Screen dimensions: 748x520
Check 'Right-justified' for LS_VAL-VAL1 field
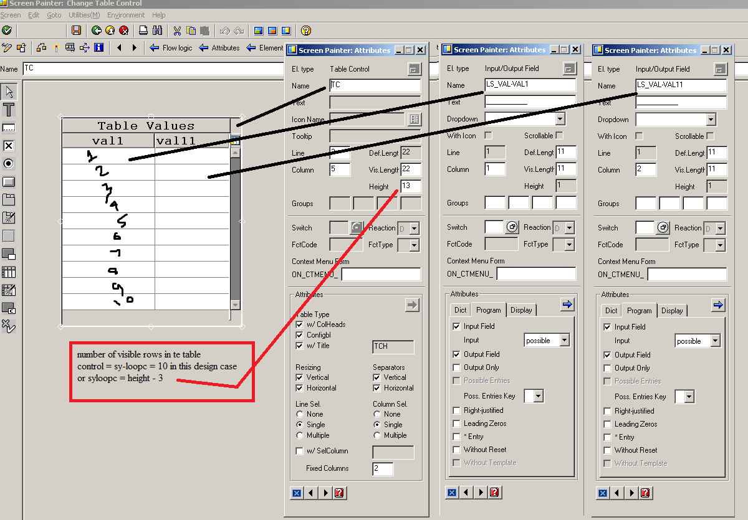click(x=457, y=410)
